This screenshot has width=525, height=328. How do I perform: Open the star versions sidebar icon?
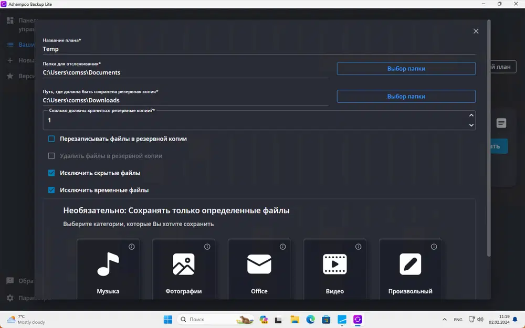tap(10, 76)
